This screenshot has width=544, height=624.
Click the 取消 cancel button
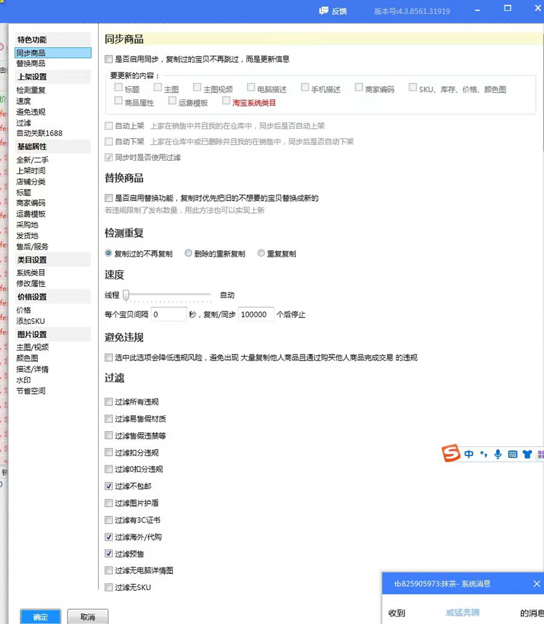(88, 617)
